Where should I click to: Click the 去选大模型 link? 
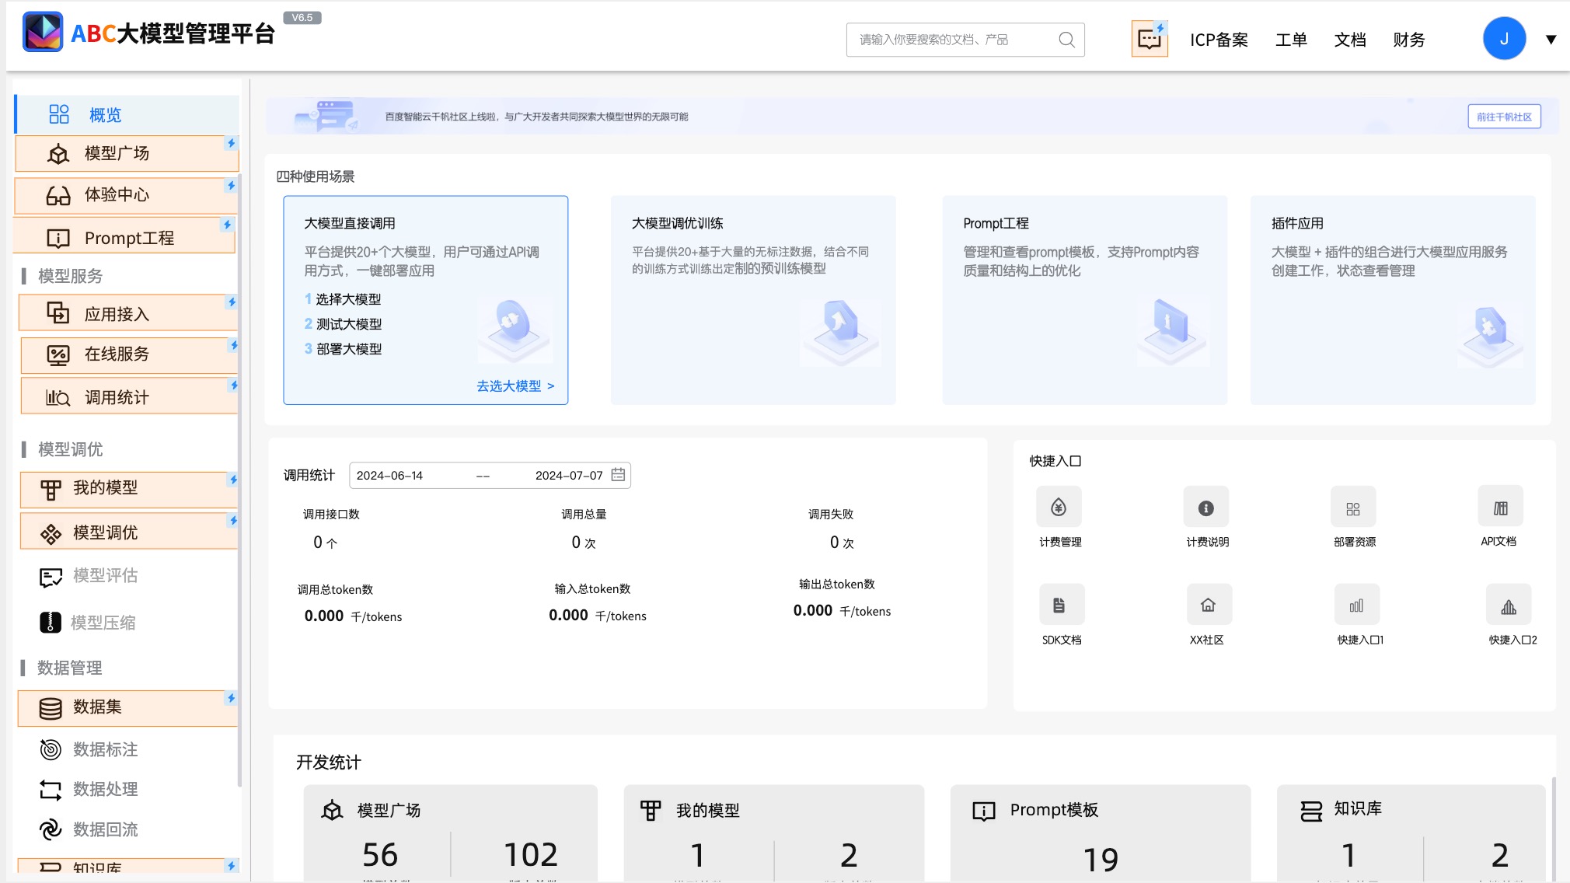point(515,386)
